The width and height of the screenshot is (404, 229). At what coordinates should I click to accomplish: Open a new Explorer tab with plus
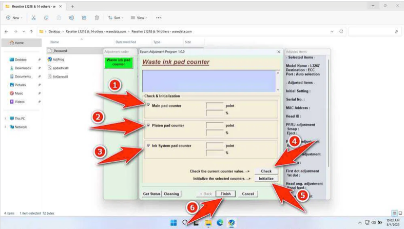(x=72, y=6)
